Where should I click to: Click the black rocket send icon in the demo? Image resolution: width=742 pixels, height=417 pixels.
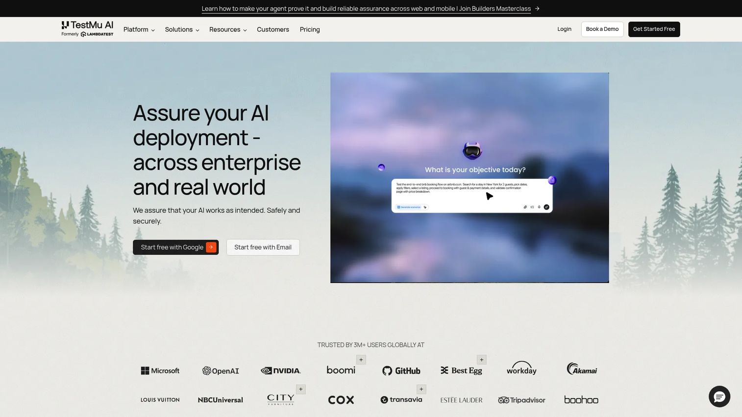[x=546, y=207]
